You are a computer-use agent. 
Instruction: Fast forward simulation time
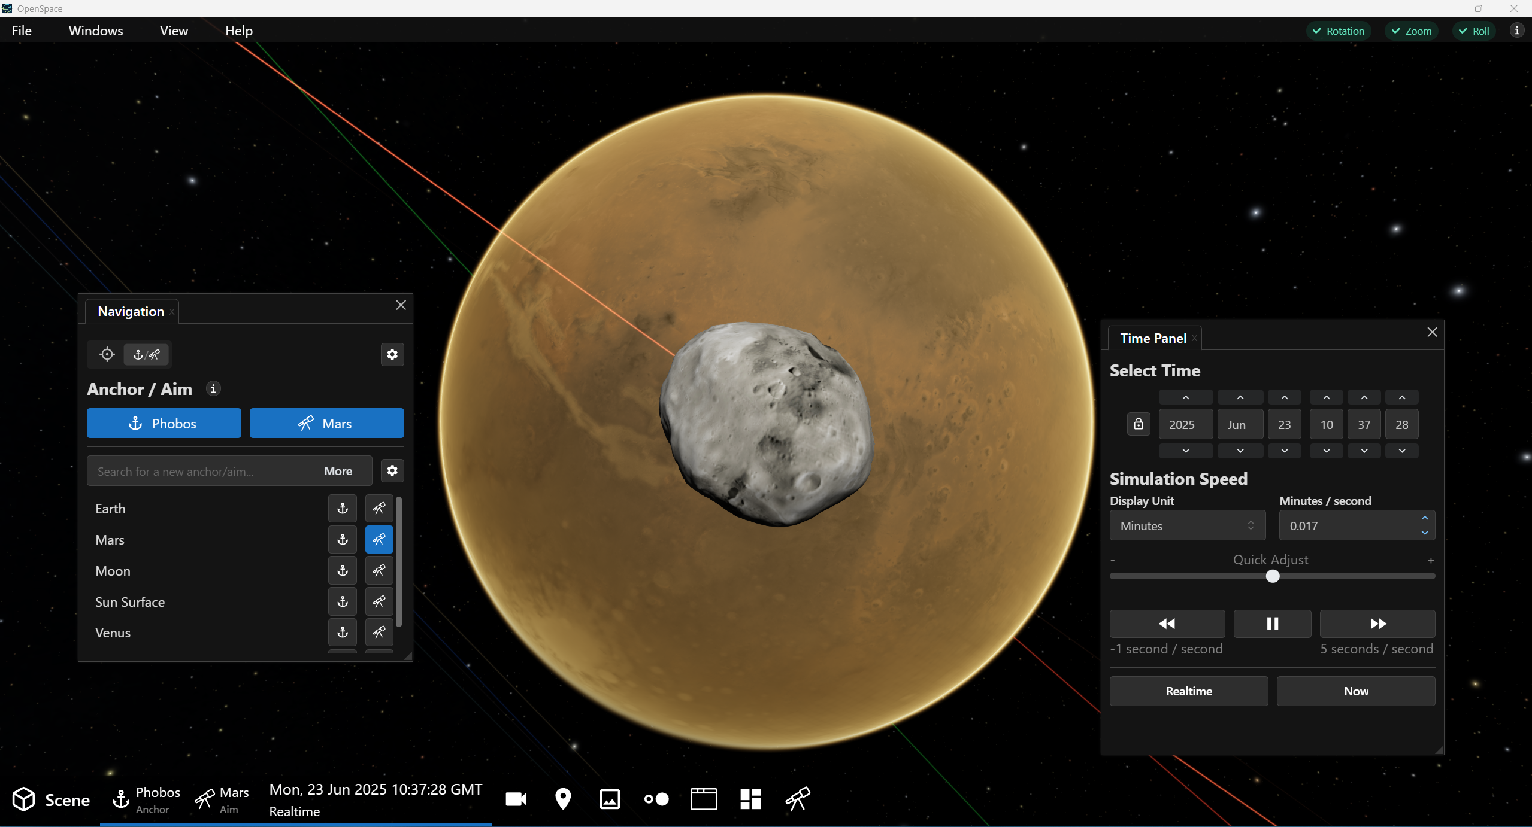coord(1377,624)
